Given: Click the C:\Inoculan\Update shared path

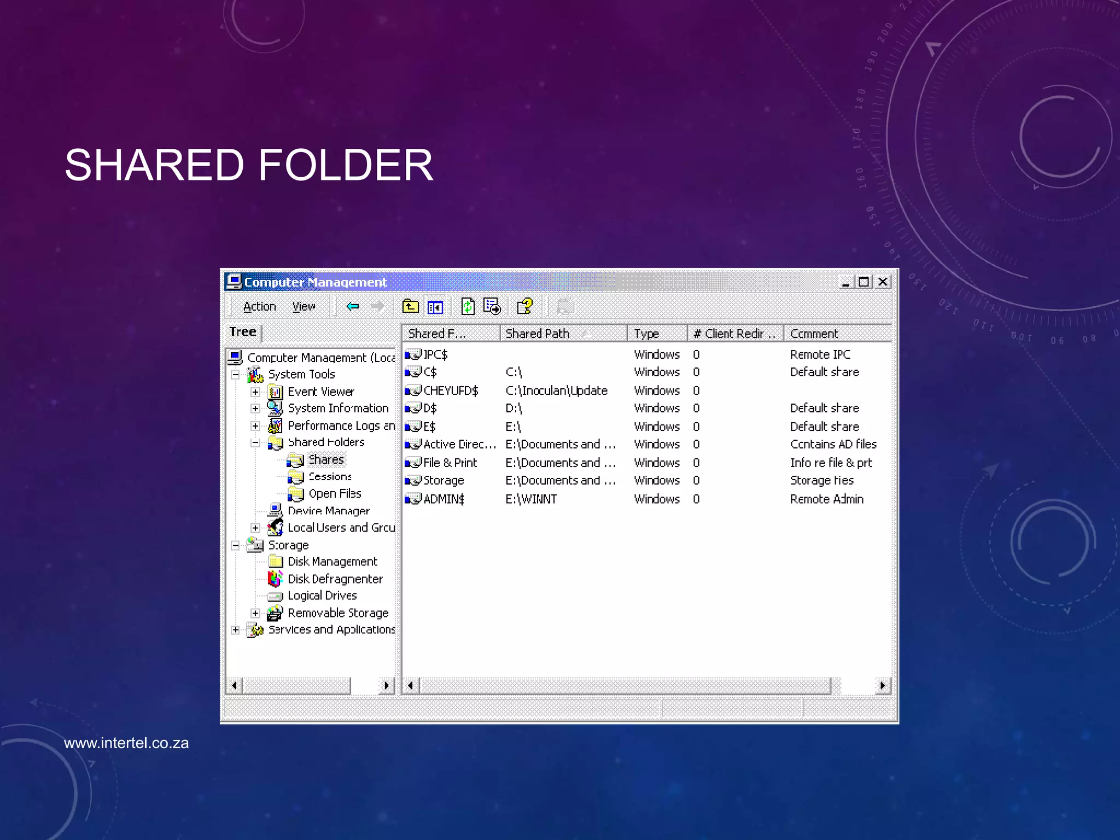Looking at the screenshot, I should click(556, 390).
